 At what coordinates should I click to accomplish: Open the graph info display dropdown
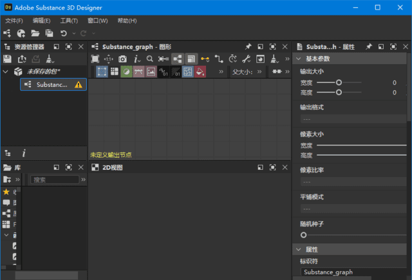[137, 59]
